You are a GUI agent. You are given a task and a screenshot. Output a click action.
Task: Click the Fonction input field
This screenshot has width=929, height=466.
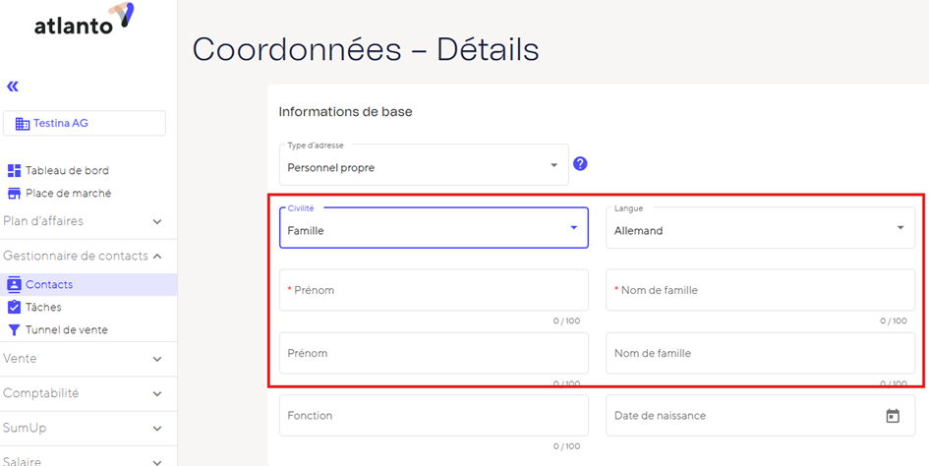pyautogui.click(x=434, y=416)
